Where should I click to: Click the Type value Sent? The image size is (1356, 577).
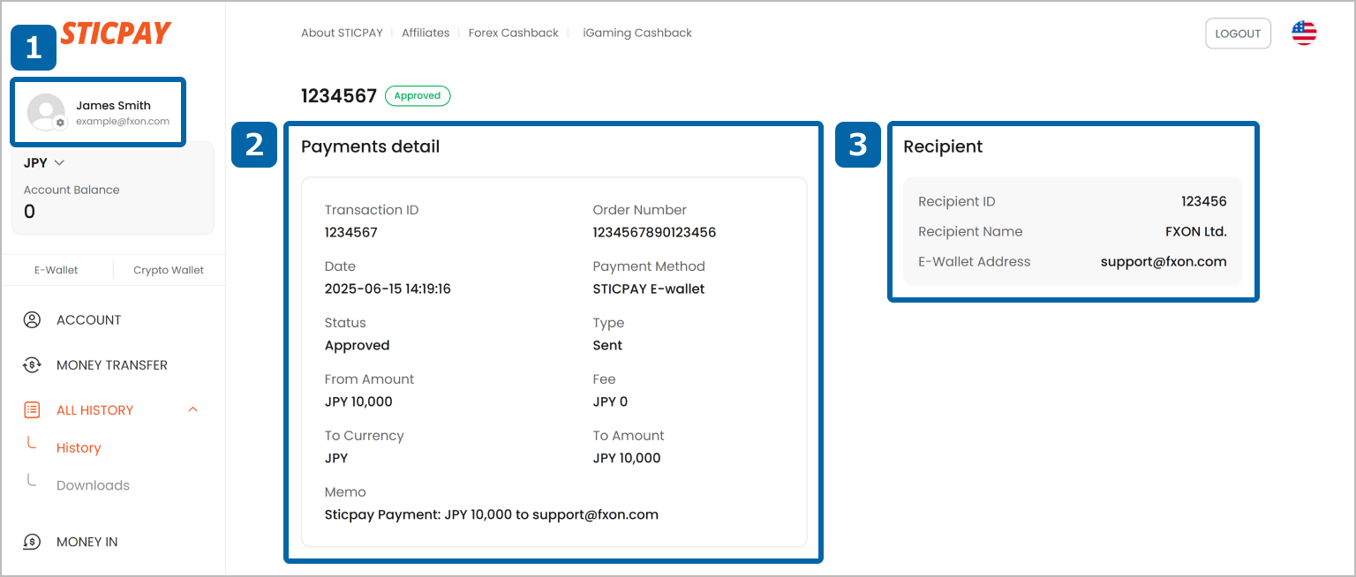607,346
